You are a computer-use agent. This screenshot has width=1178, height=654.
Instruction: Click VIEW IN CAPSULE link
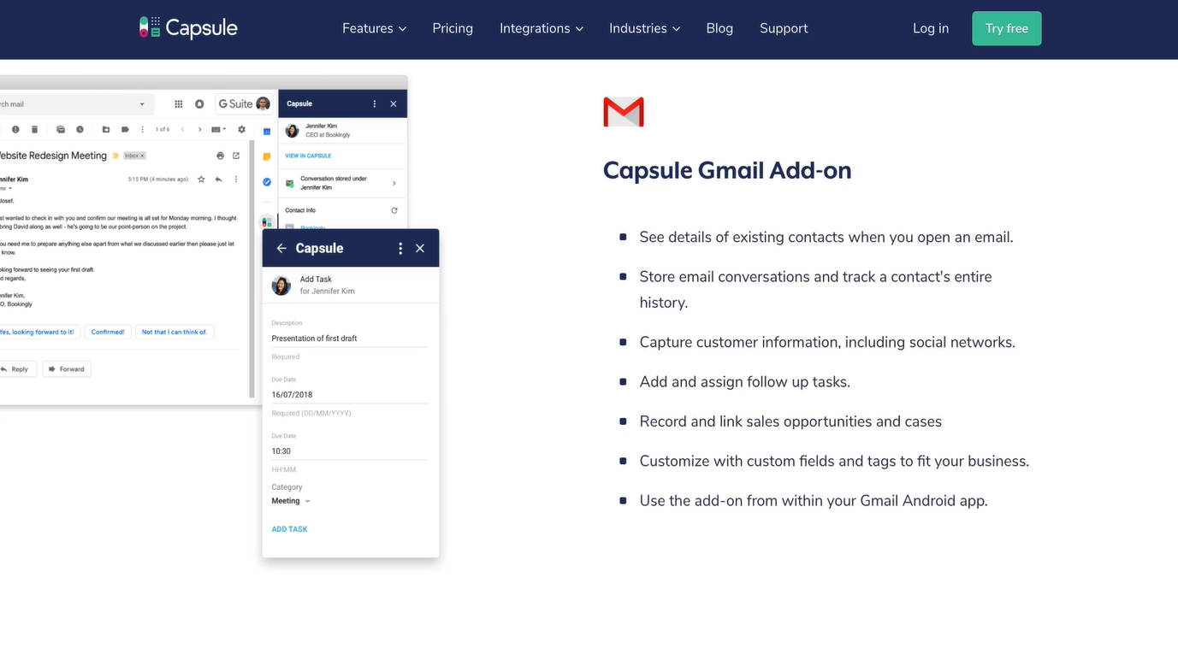point(308,156)
